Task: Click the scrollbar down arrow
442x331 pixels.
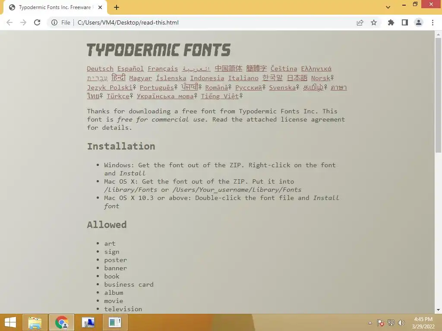Action: tap(438, 310)
